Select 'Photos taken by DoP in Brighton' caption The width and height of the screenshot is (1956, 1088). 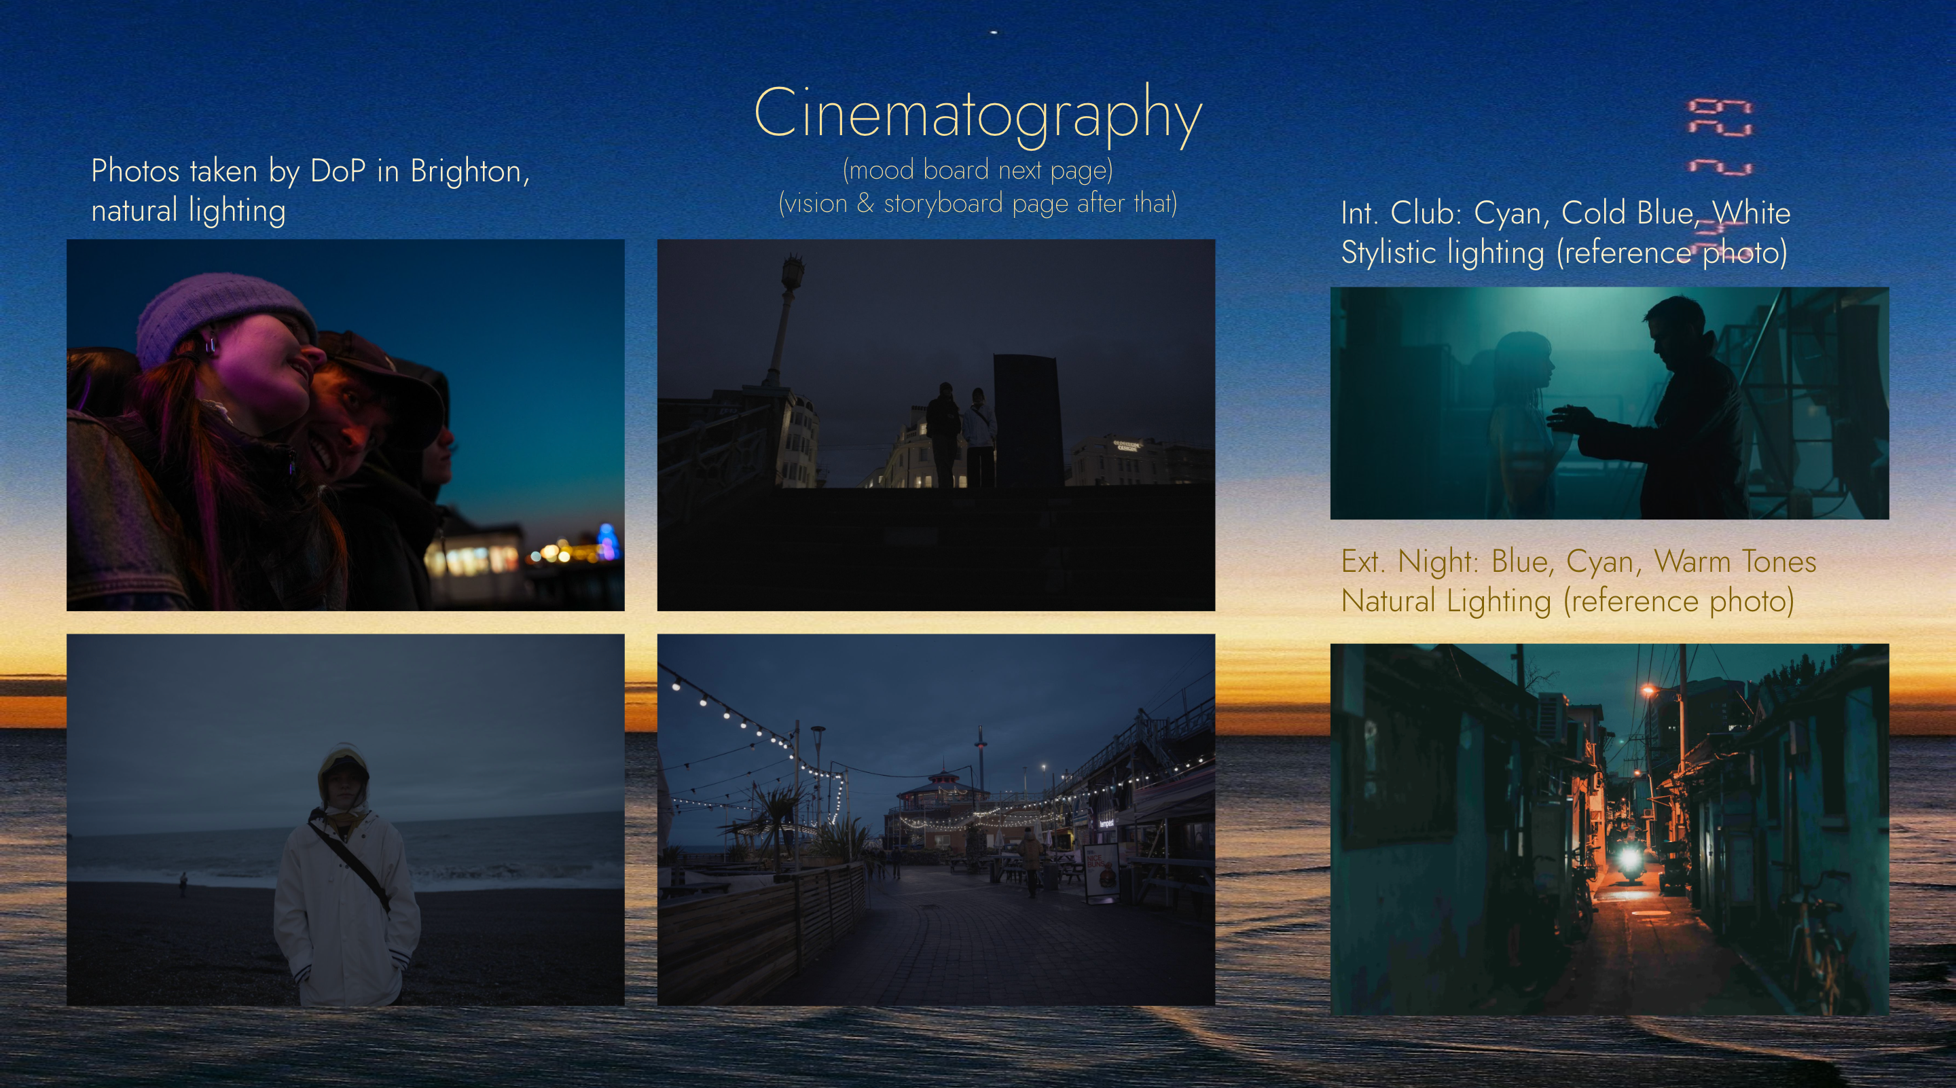(x=310, y=171)
